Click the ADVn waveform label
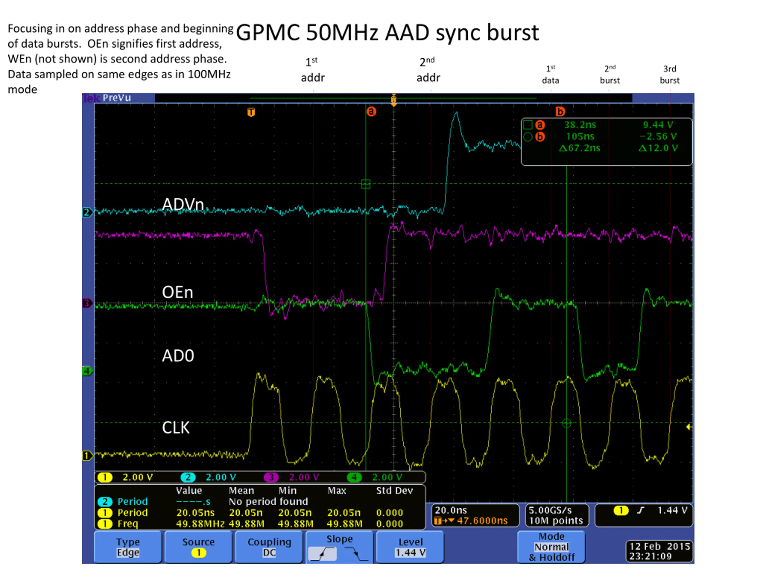Viewport: 763px width, 572px height. (183, 204)
